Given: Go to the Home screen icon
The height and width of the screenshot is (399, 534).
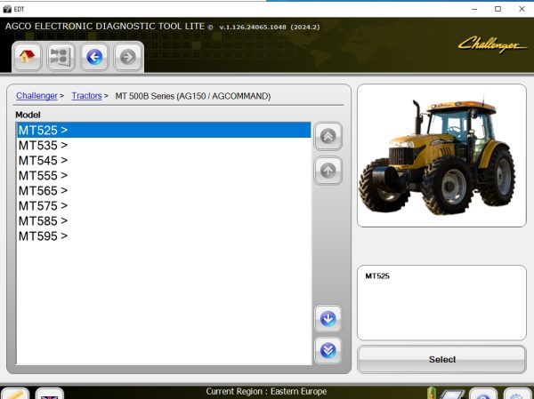Looking at the screenshot, I should (27, 57).
